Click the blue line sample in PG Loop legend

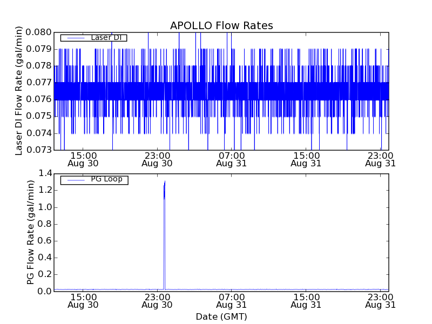pyautogui.click(x=73, y=180)
